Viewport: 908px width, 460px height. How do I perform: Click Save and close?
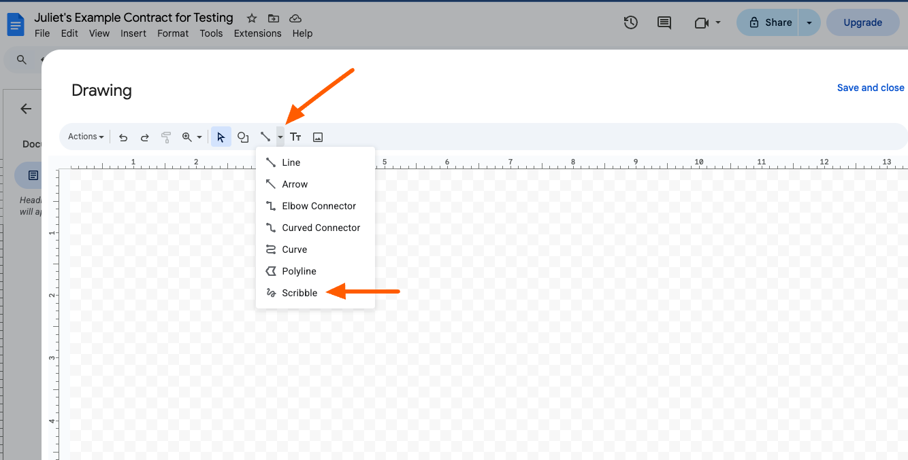871,87
